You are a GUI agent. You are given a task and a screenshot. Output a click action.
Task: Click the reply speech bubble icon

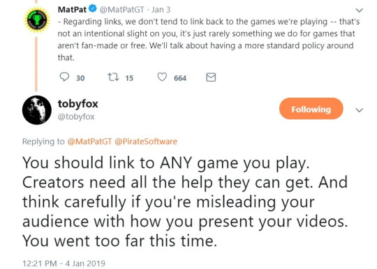[x=64, y=77]
